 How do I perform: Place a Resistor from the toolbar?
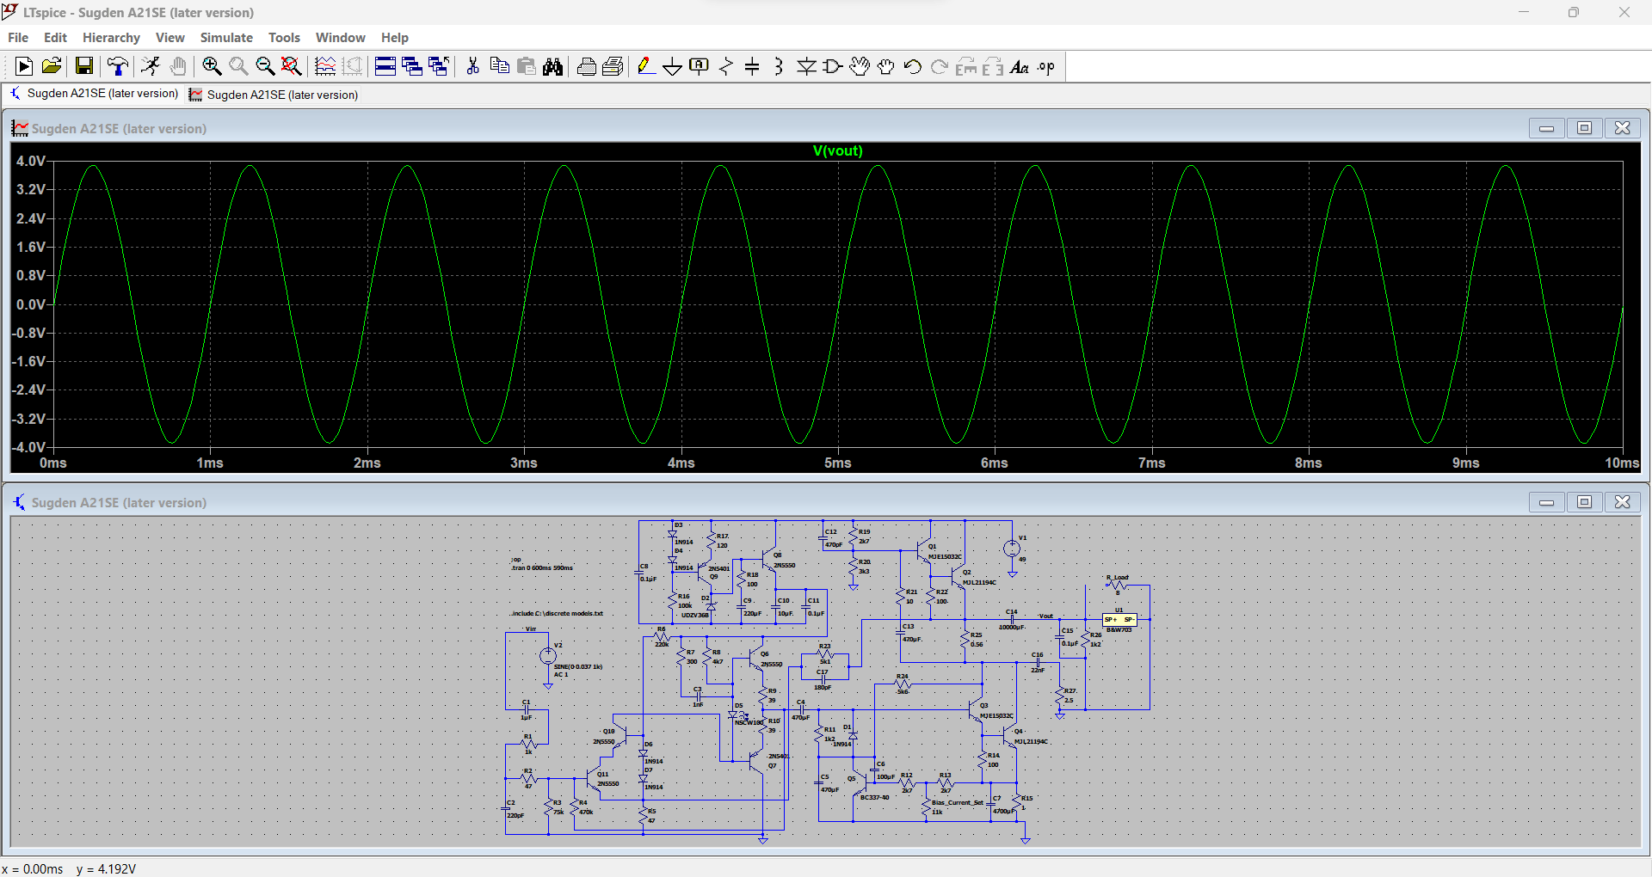726,66
